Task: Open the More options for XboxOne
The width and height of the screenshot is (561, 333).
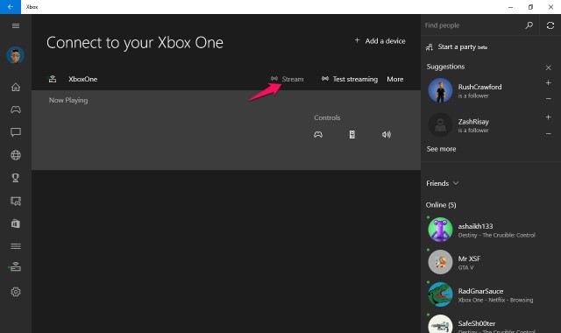Action: 395,79
